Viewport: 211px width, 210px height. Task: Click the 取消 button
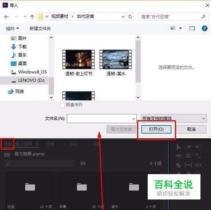coord(192,129)
